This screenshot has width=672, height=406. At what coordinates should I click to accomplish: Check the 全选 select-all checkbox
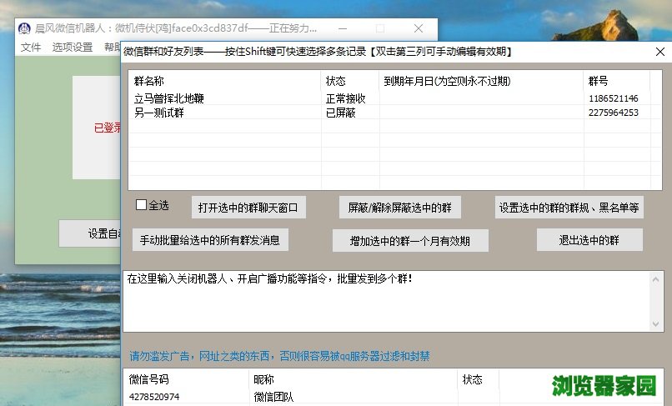click(142, 204)
